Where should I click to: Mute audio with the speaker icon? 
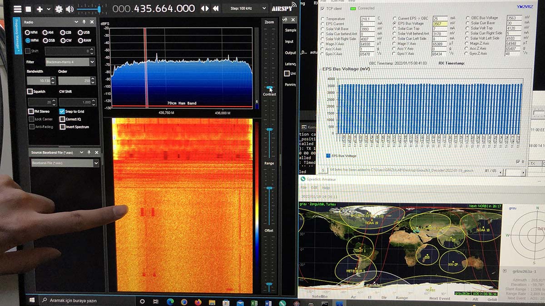[x=69, y=9]
